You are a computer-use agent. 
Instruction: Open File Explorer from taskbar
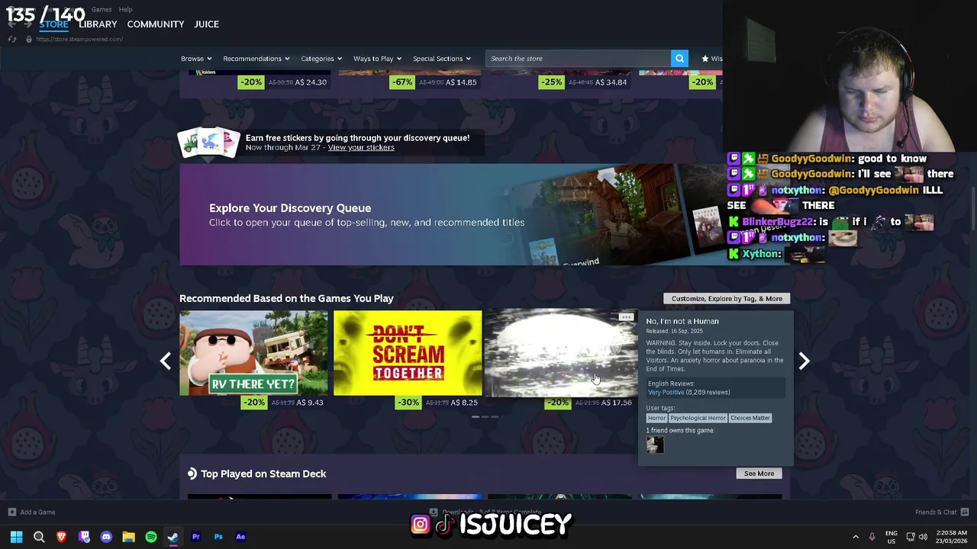pyautogui.click(x=128, y=537)
